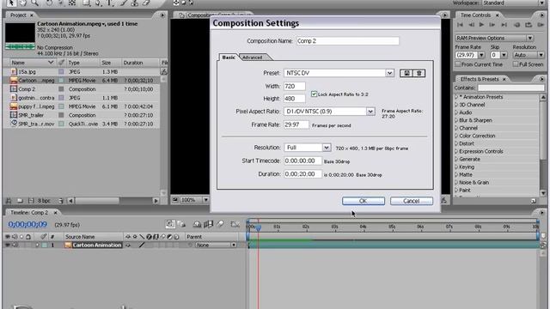Image resolution: width=550 pixels, height=309 pixels.
Task: Enable From Current Time checkbox
Action: (x=458, y=64)
